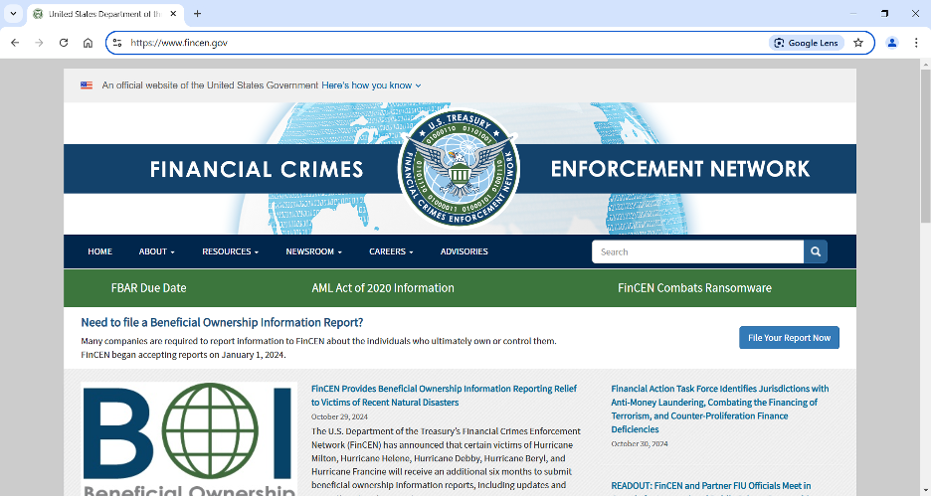Click the BOI Beneficial Ownership thumbnail
931x497 pixels.
click(189, 439)
